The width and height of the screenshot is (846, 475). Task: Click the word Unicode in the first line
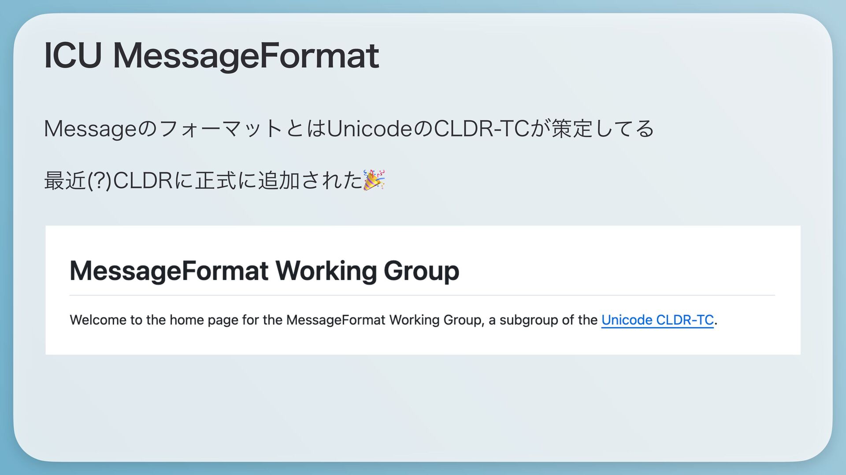pyautogui.click(x=369, y=129)
